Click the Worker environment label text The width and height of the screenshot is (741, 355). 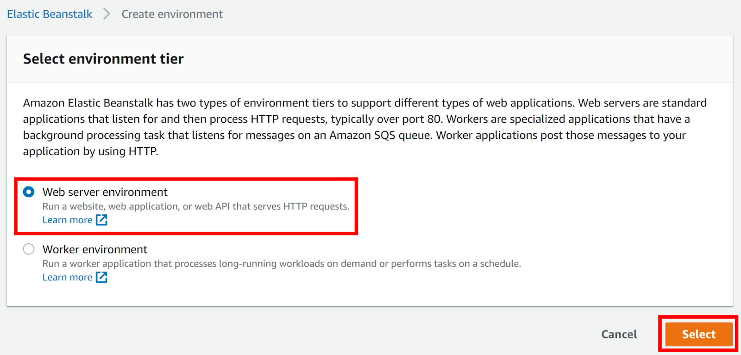[94, 249]
